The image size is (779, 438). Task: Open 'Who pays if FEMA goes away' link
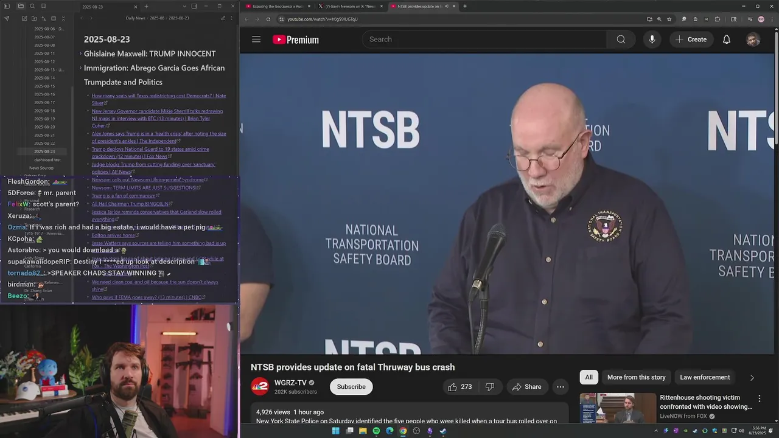coord(148,297)
